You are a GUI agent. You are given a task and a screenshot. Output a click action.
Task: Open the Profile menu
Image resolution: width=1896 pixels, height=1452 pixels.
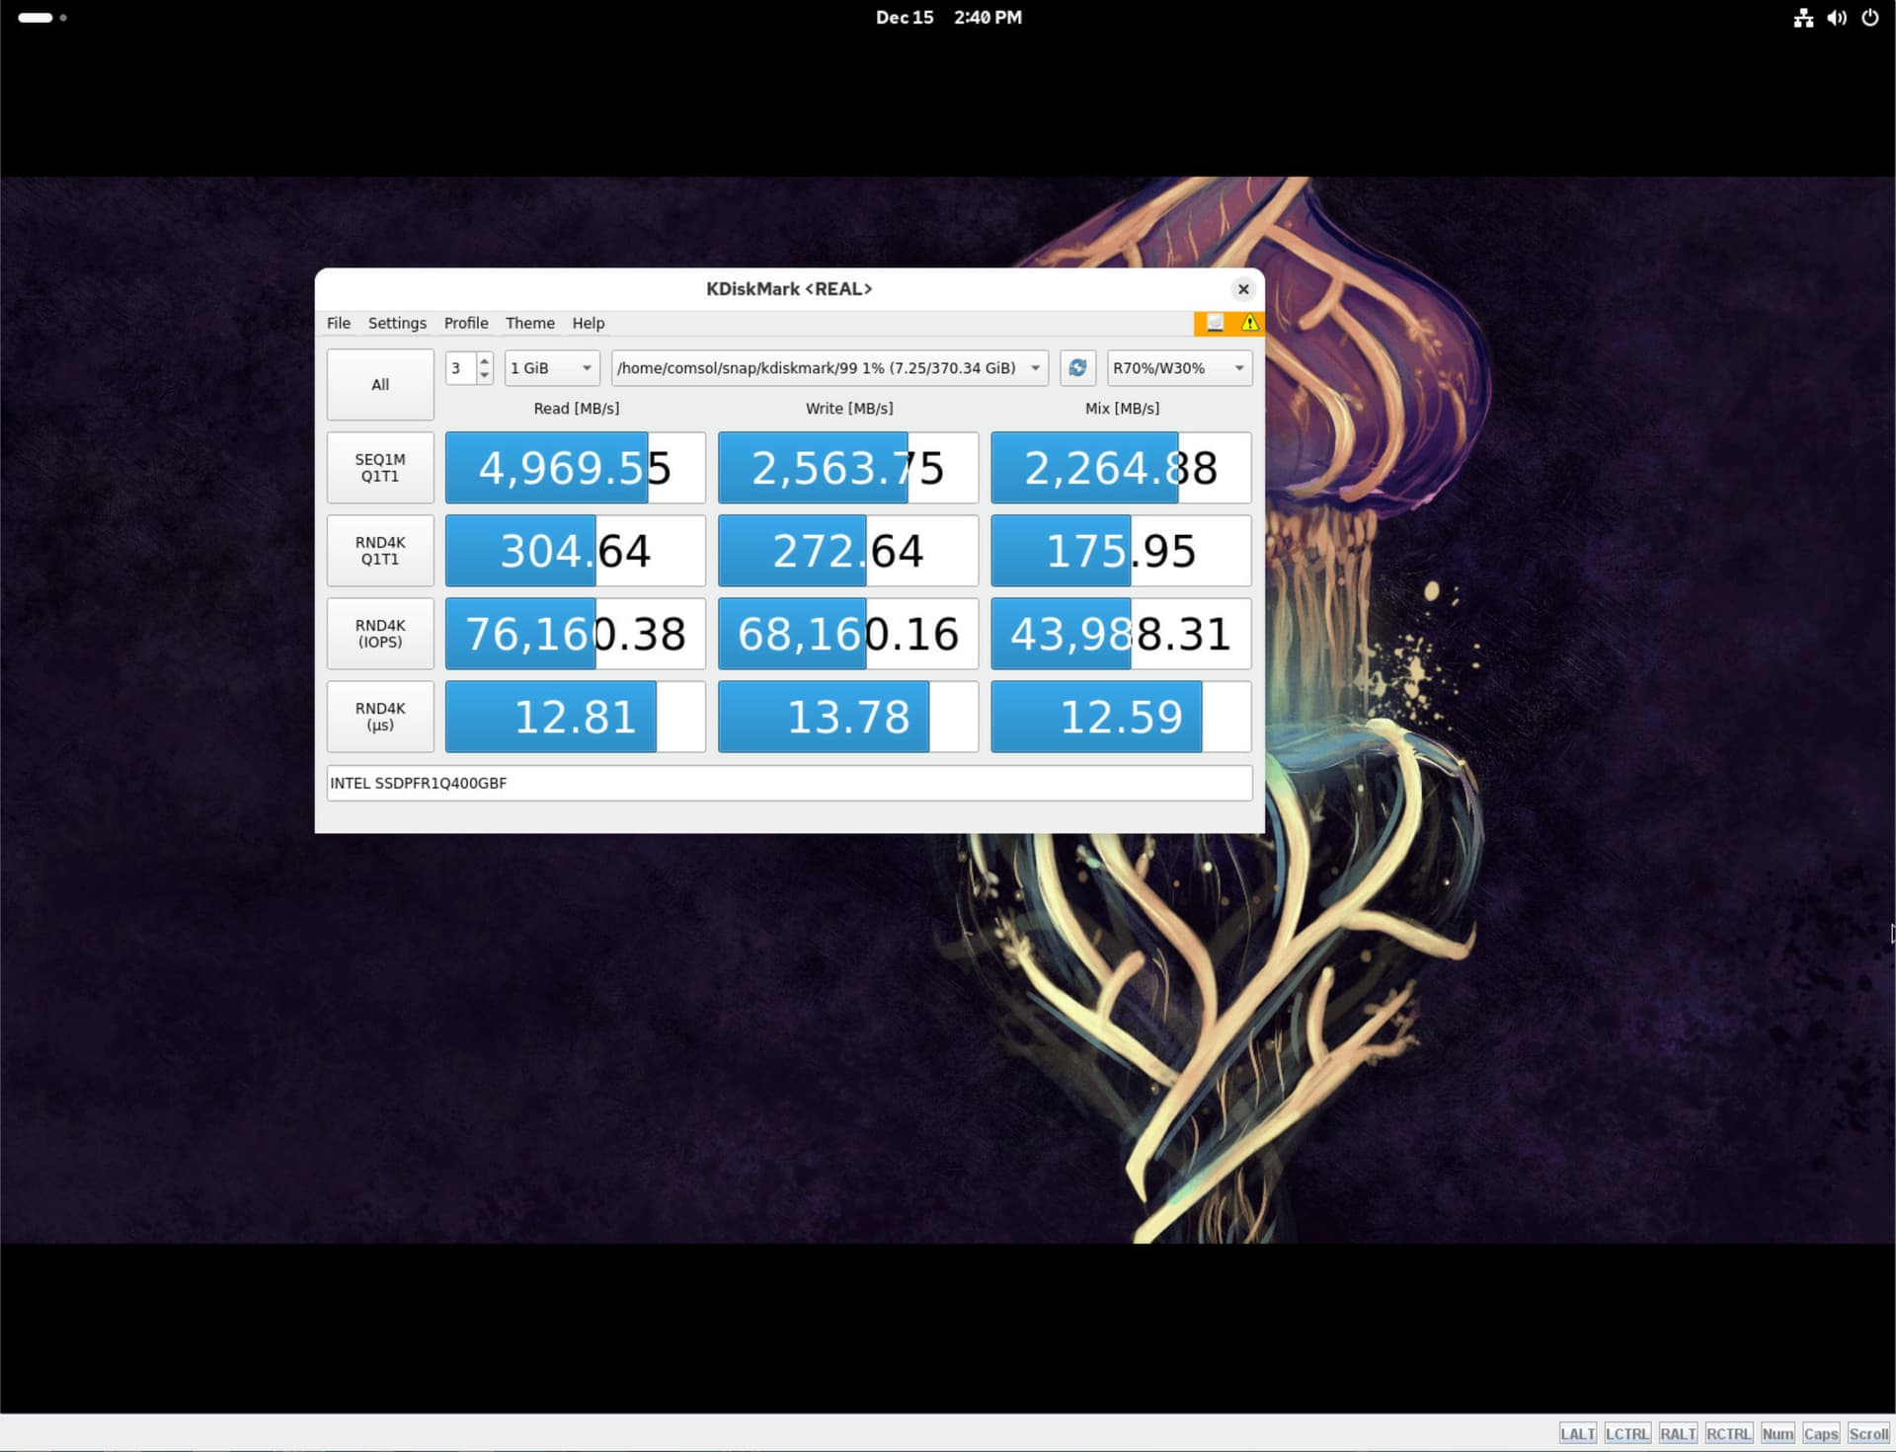465,323
